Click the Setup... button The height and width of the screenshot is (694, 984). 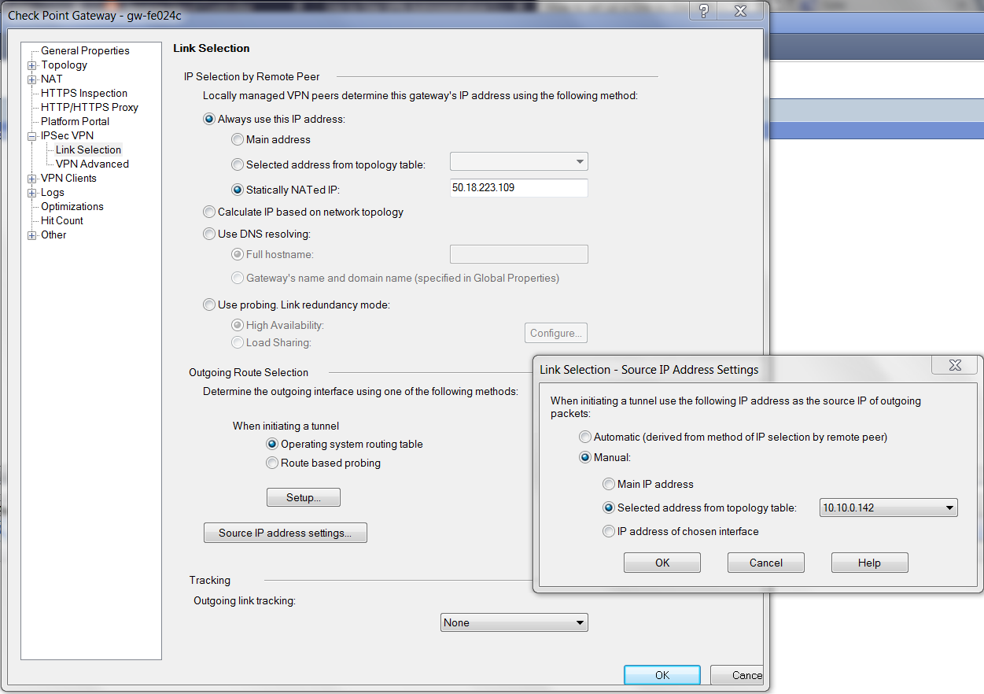(x=303, y=497)
